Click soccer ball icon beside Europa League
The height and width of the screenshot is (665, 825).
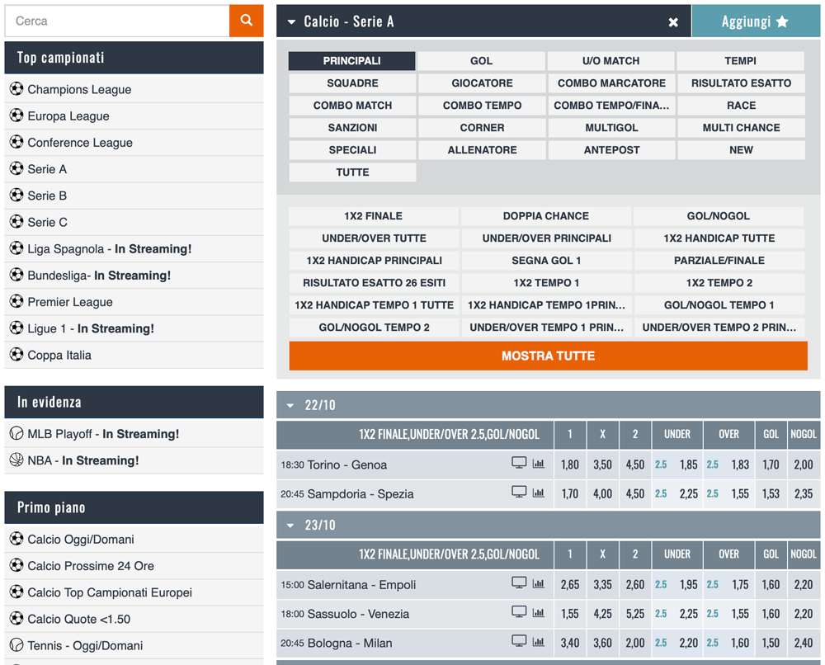pos(16,116)
